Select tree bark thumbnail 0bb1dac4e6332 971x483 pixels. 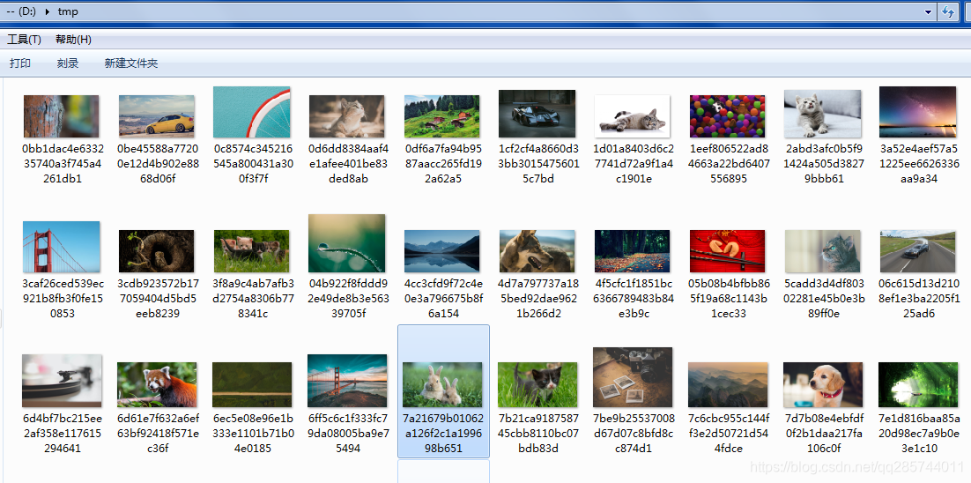[x=61, y=115]
